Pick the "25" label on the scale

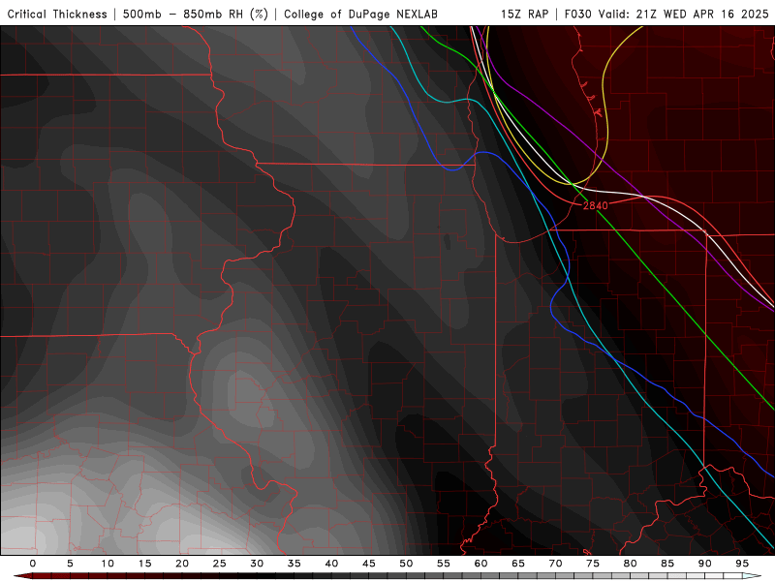pos(219,564)
